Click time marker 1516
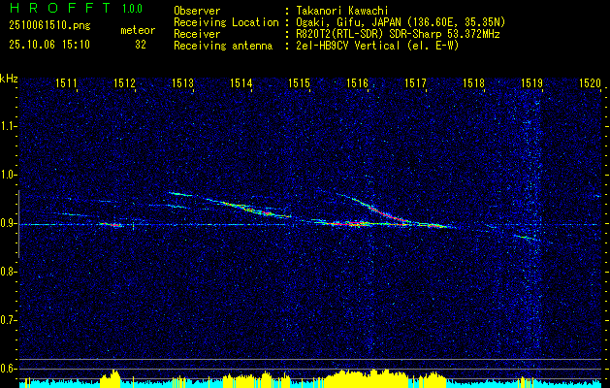This screenshot has height=388, width=610. click(357, 82)
